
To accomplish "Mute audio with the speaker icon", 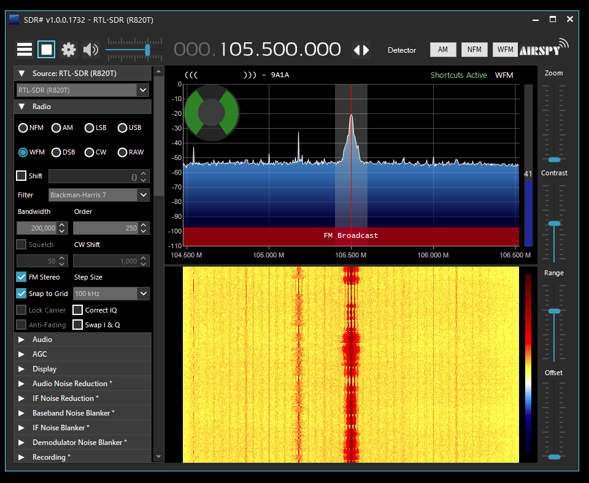I will pyautogui.click(x=91, y=50).
